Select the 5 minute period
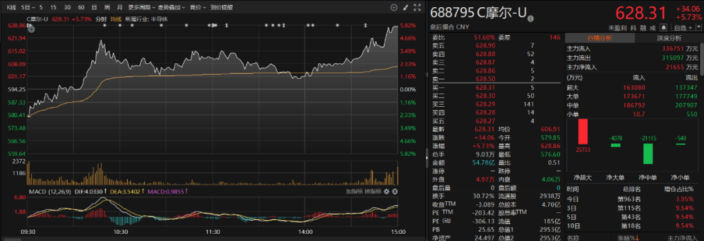The width and height of the screenshot is (704, 241). (41, 7)
